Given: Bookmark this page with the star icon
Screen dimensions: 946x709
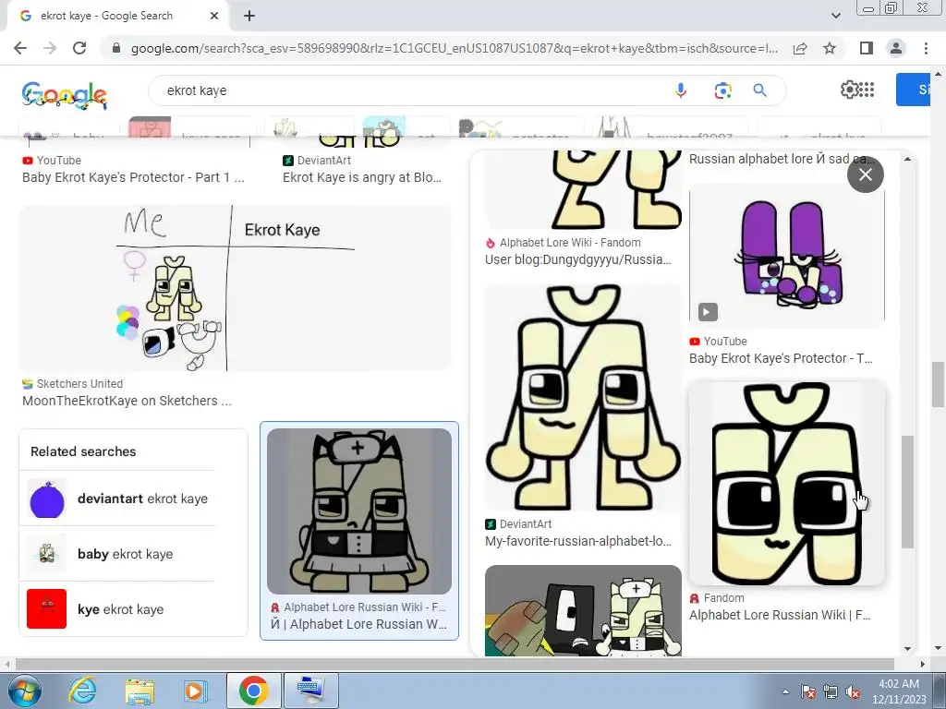Looking at the screenshot, I should (x=830, y=48).
